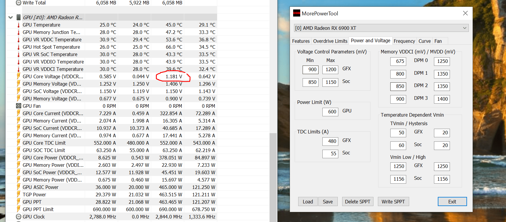Click the GPU VR VDDIO Temperature thermometer icon
The image size is (506, 222).
(x=19, y=62)
